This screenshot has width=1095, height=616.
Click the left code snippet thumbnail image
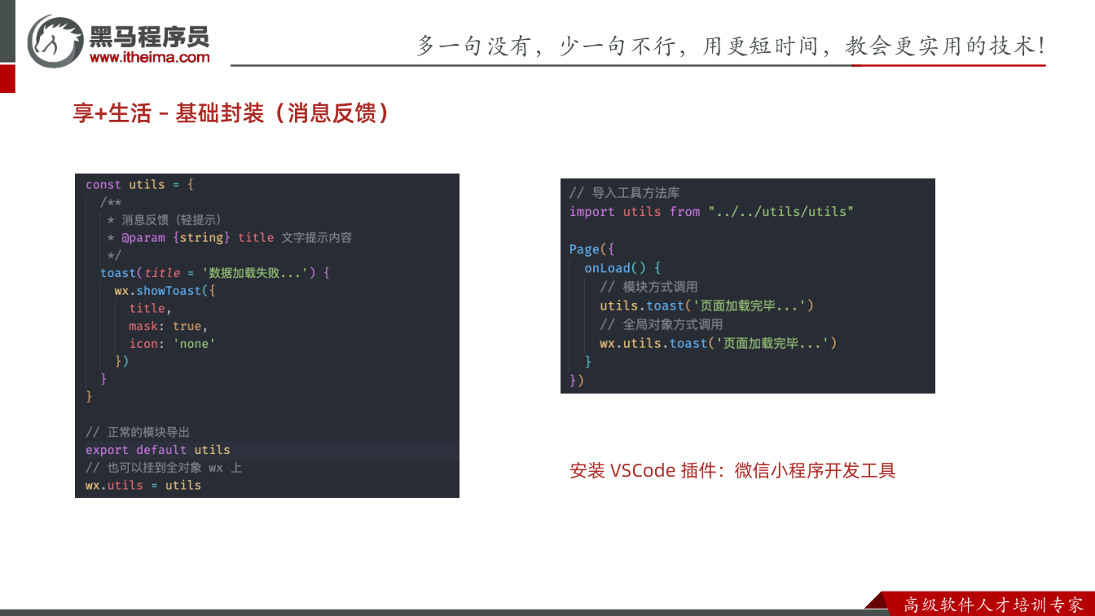[x=267, y=336]
